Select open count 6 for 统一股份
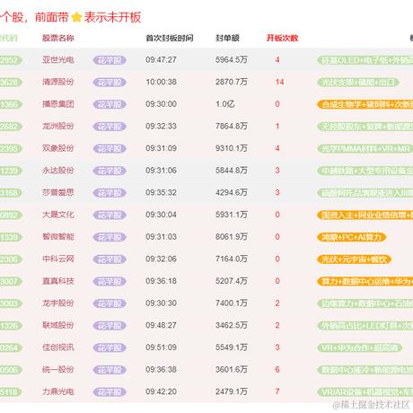 pyautogui.click(x=277, y=370)
